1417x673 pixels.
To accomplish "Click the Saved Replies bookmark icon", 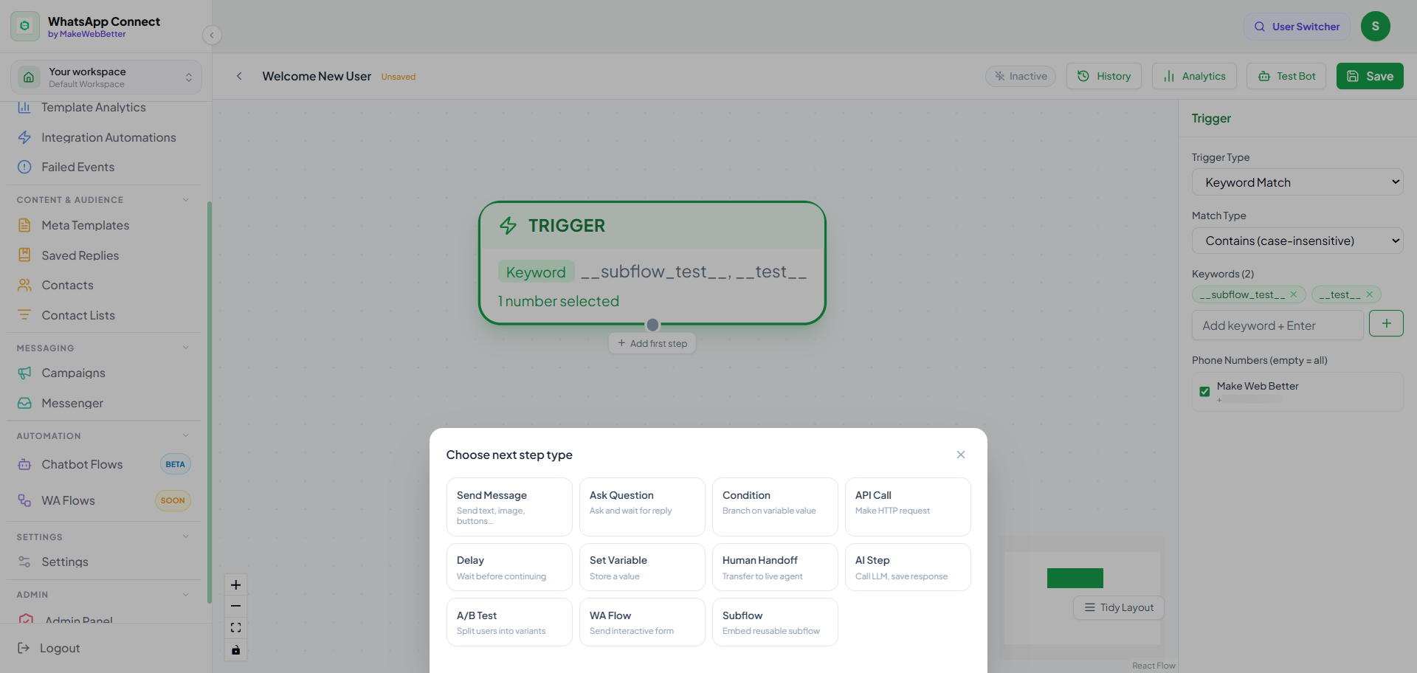I will click(x=24, y=255).
